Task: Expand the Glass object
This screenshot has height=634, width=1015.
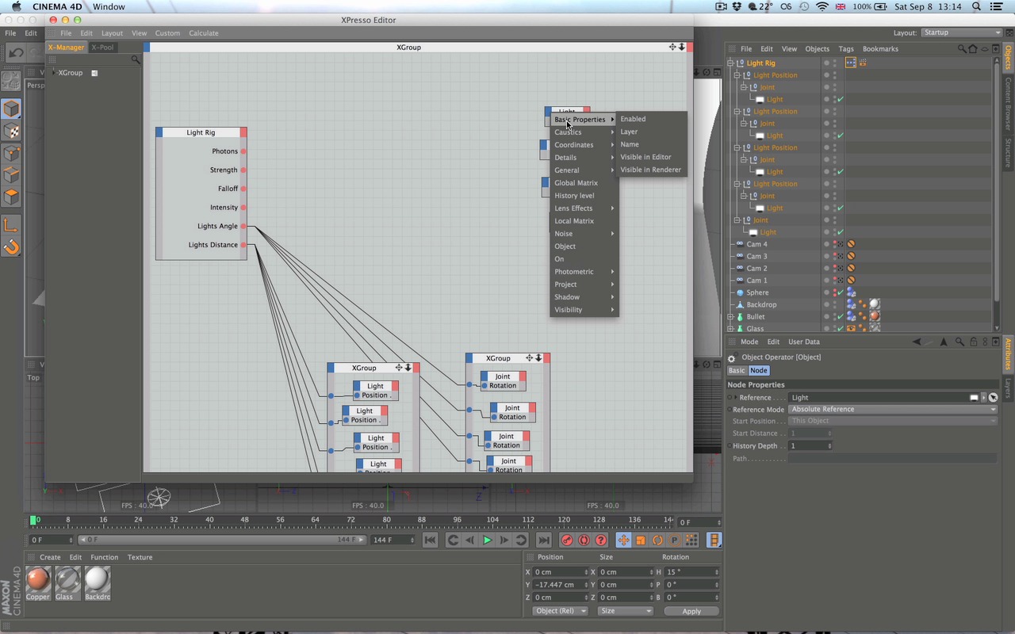Action: (731, 328)
